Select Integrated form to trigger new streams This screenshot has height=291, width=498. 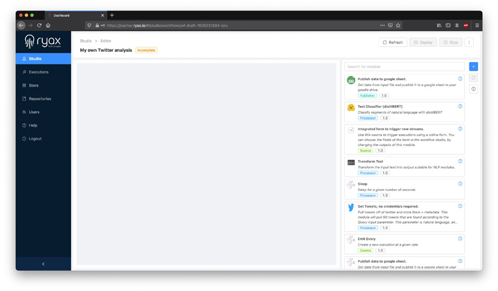coord(391,129)
